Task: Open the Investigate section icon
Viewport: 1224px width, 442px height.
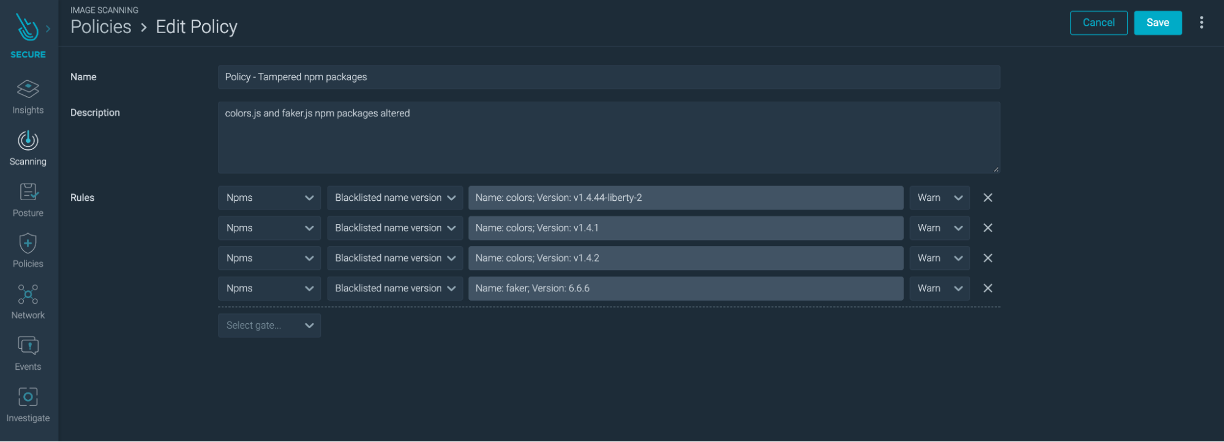Action: [x=28, y=397]
